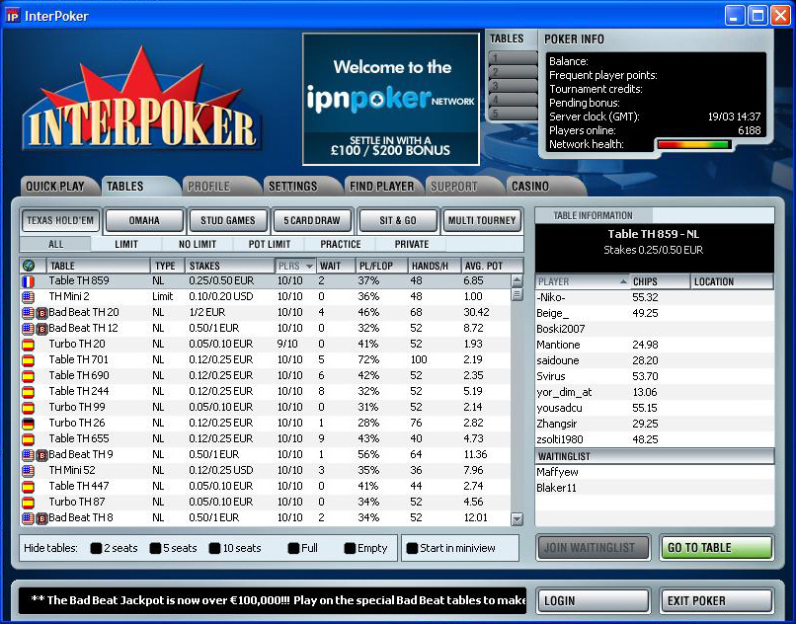The width and height of the screenshot is (796, 624).
Task: Sort tables by AVG. POT header
Action: pyautogui.click(x=492, y=266)
